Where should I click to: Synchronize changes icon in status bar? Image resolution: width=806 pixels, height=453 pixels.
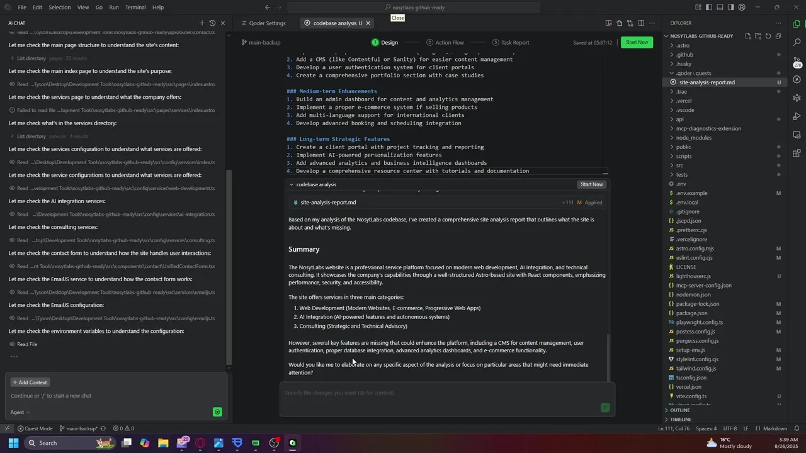pos(103,428)
